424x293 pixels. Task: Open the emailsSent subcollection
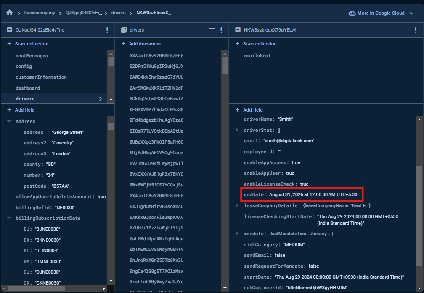pos(257,56)
